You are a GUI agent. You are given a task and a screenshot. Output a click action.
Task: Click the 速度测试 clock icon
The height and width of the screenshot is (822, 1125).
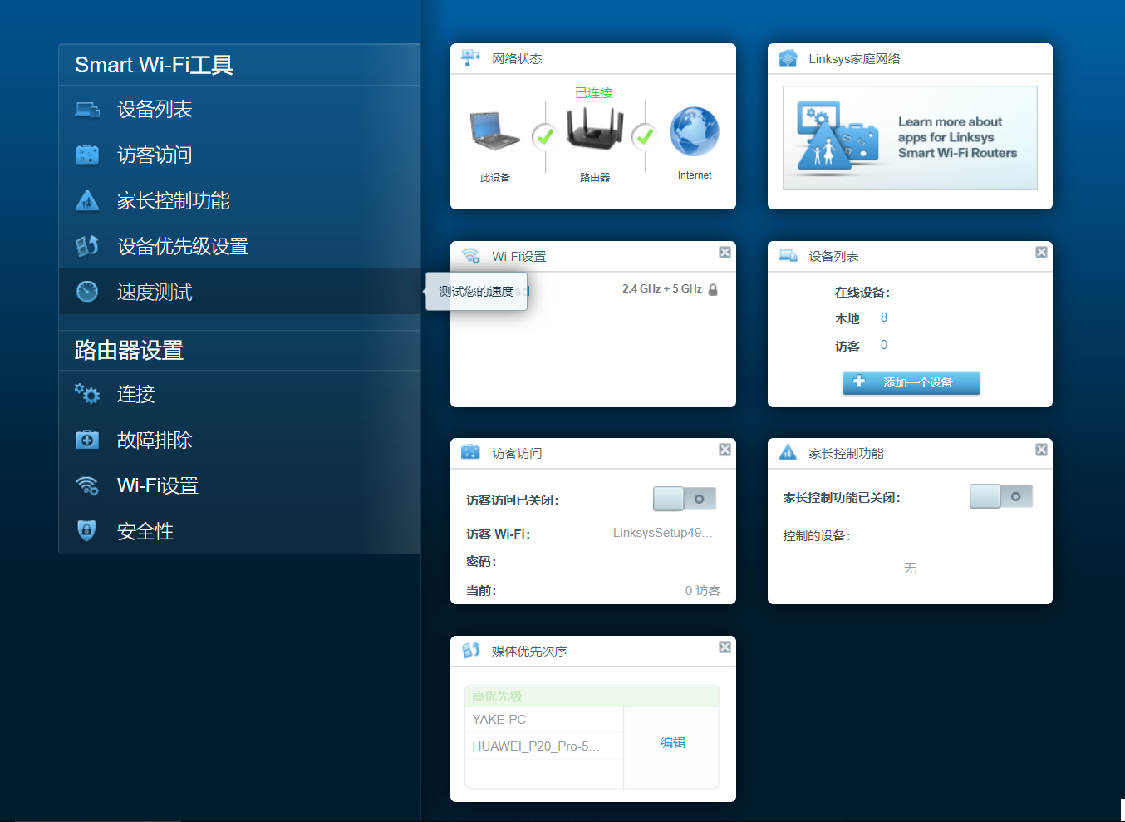pyautogui.click(x=87, y=292)
